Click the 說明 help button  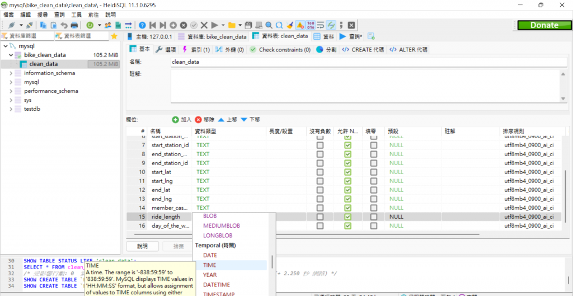(x=143, y=246)
